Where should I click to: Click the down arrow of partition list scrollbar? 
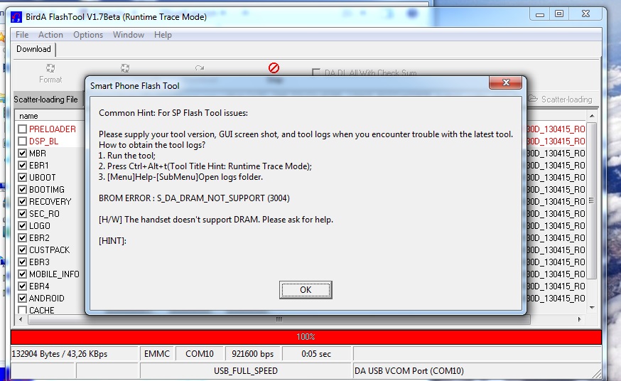(592, 307)
